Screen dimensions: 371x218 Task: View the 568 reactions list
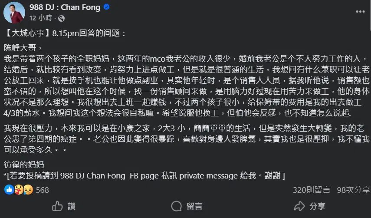(42, 190)
